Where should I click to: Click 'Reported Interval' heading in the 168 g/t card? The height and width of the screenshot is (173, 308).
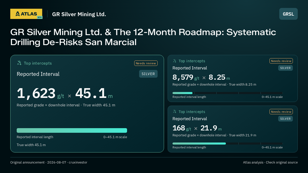pos(190,119)
